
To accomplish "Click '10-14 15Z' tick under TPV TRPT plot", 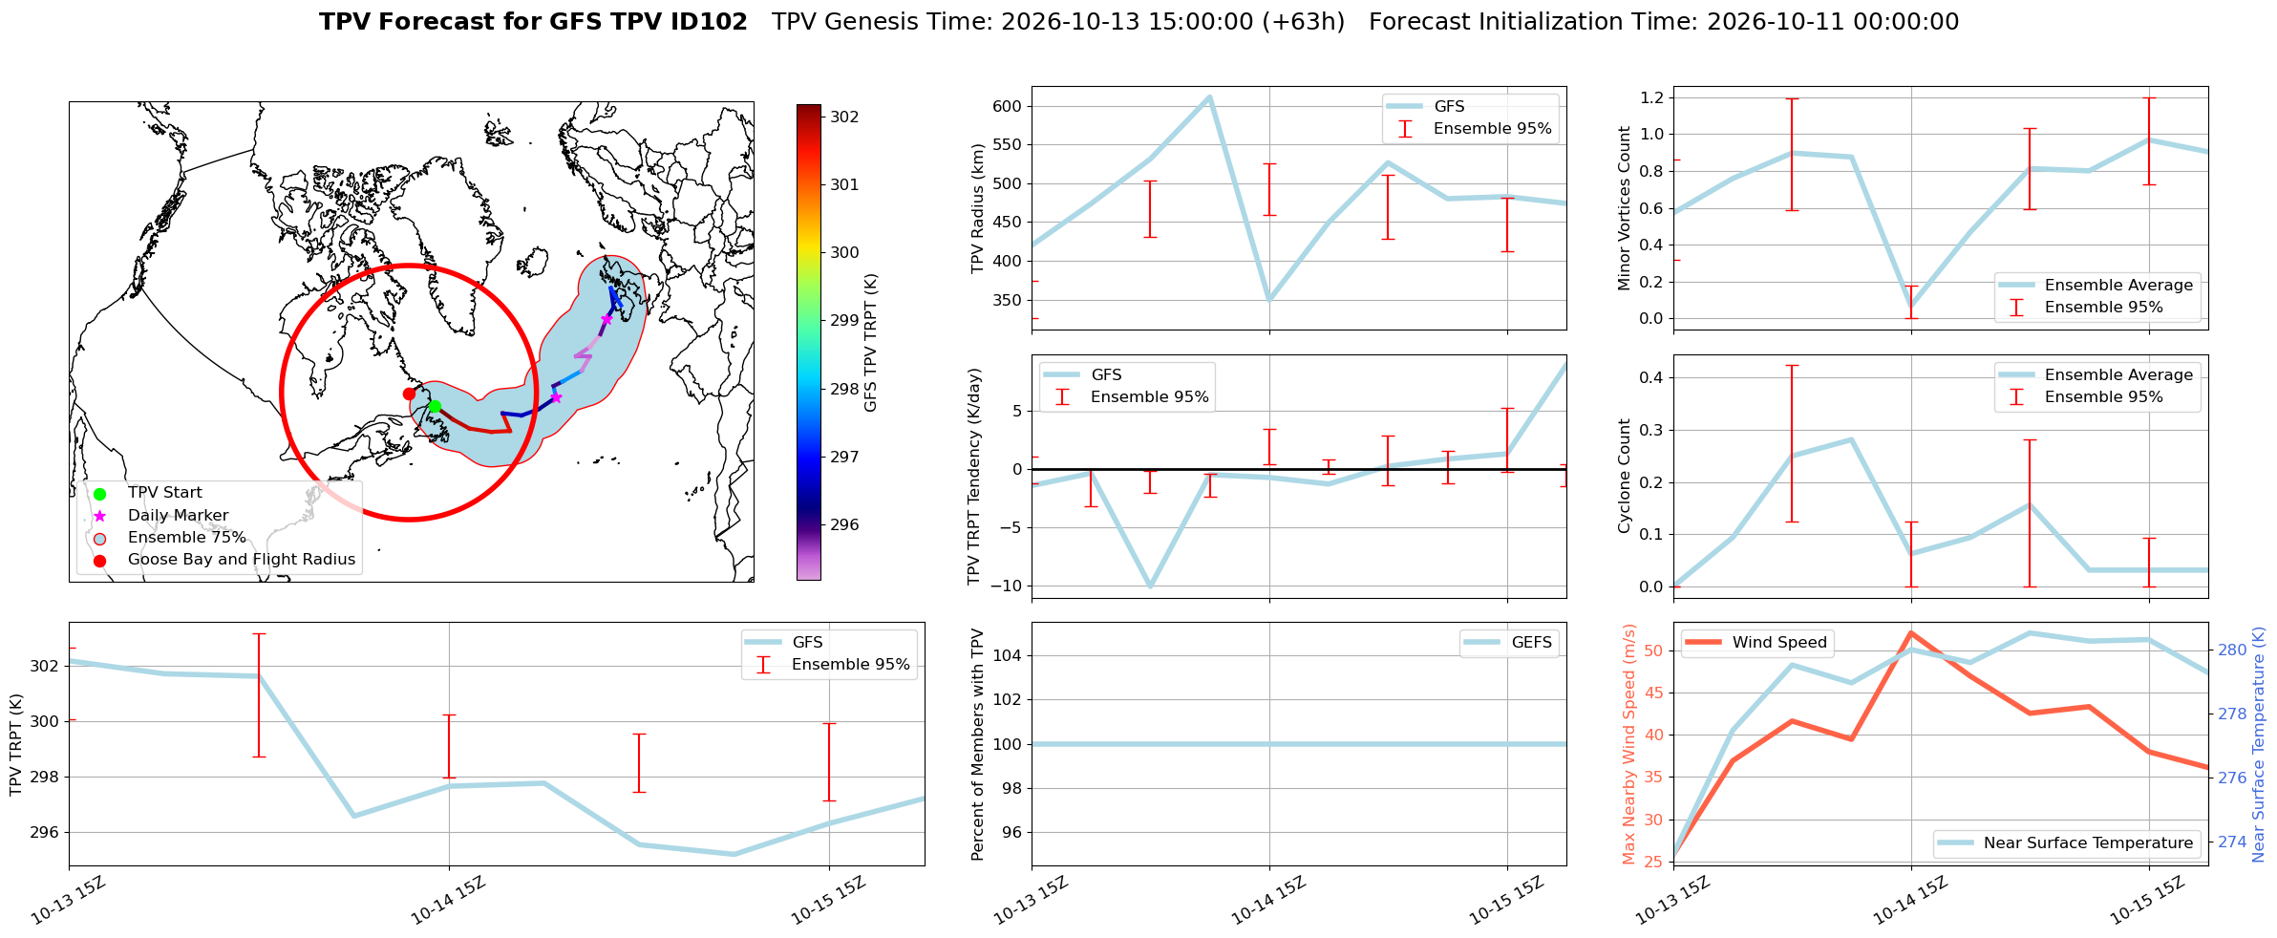I will coord(449,899).
